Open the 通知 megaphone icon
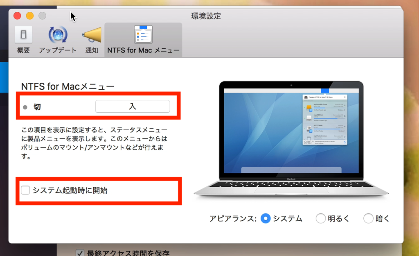Image resolution: width=419 pixels, height=256 pixels. [x=92, y=35]
